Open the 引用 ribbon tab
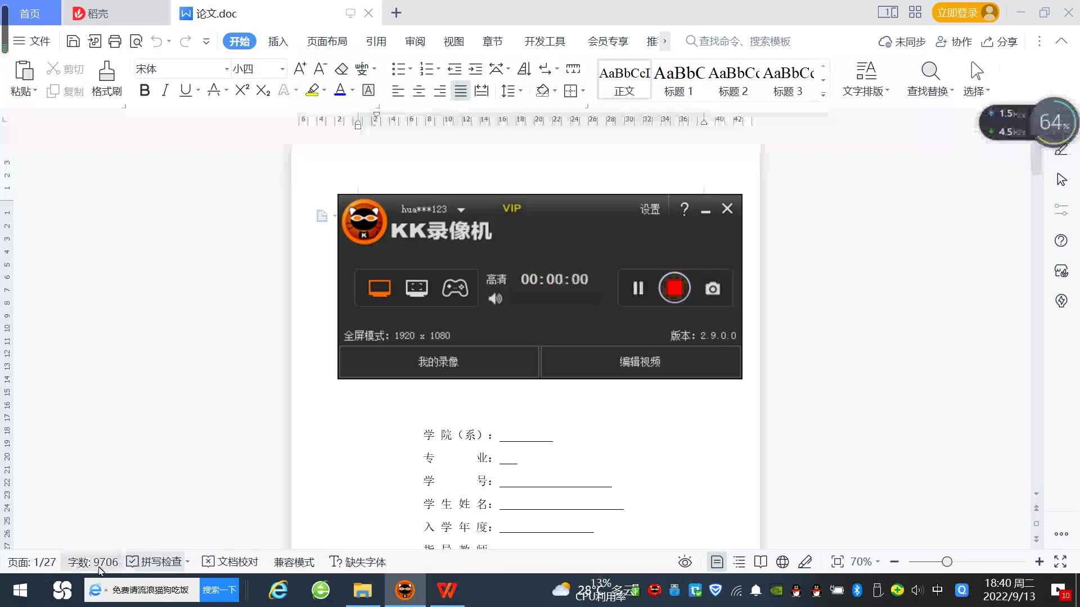 point(376,41)
